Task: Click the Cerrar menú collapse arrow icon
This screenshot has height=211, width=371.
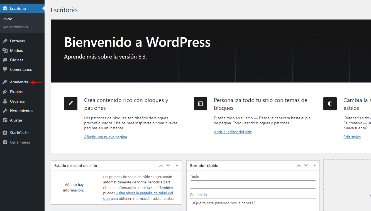Action: tap(5, 142)
